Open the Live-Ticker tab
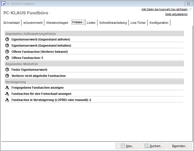194x151 pixels. click(138, 23)
